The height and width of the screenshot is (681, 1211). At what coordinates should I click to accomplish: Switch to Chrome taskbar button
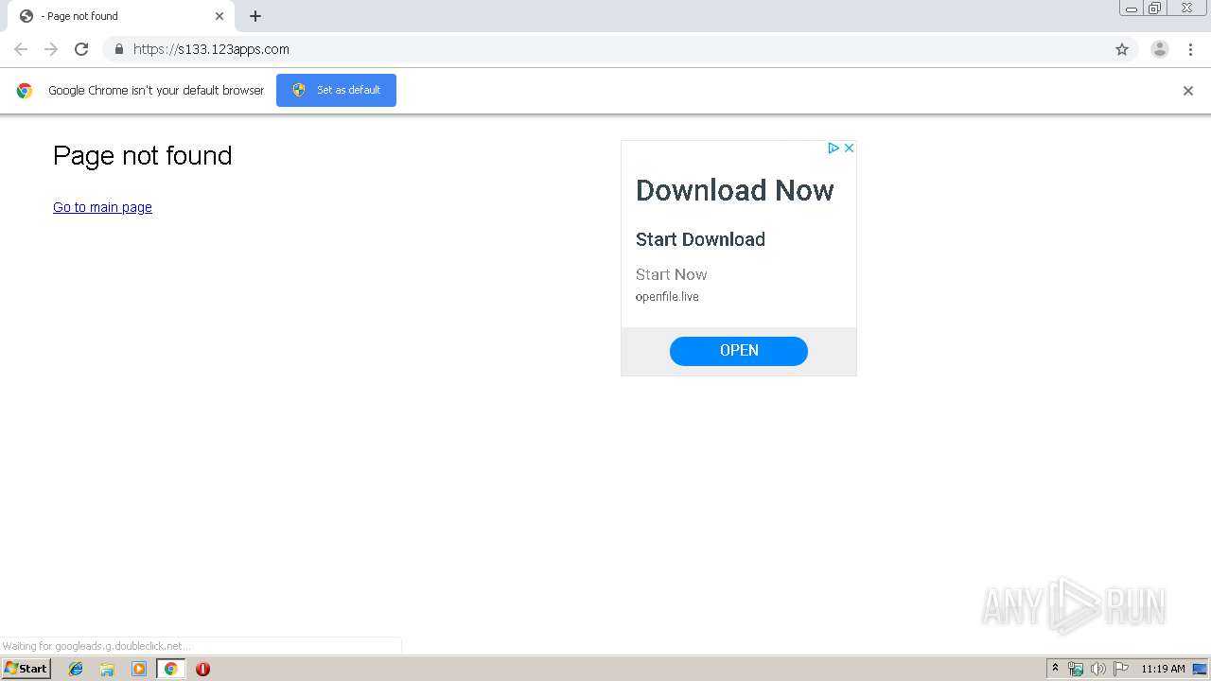coord(170,669)
